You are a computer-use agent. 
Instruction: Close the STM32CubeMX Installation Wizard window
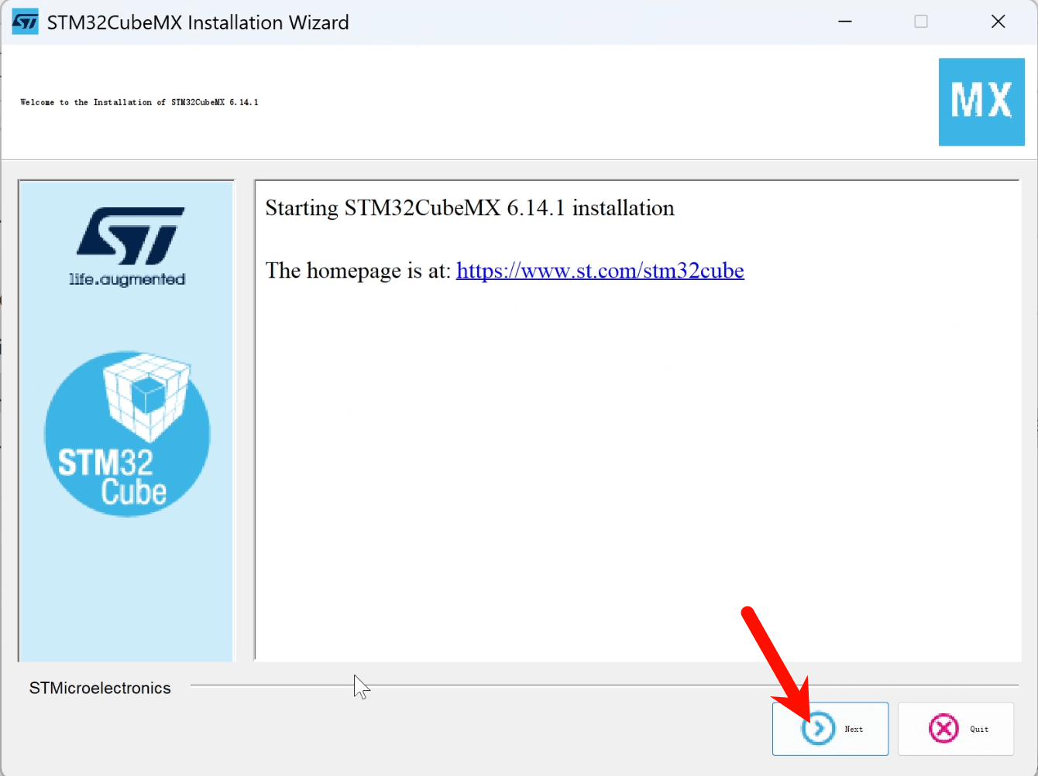[998, 22]
